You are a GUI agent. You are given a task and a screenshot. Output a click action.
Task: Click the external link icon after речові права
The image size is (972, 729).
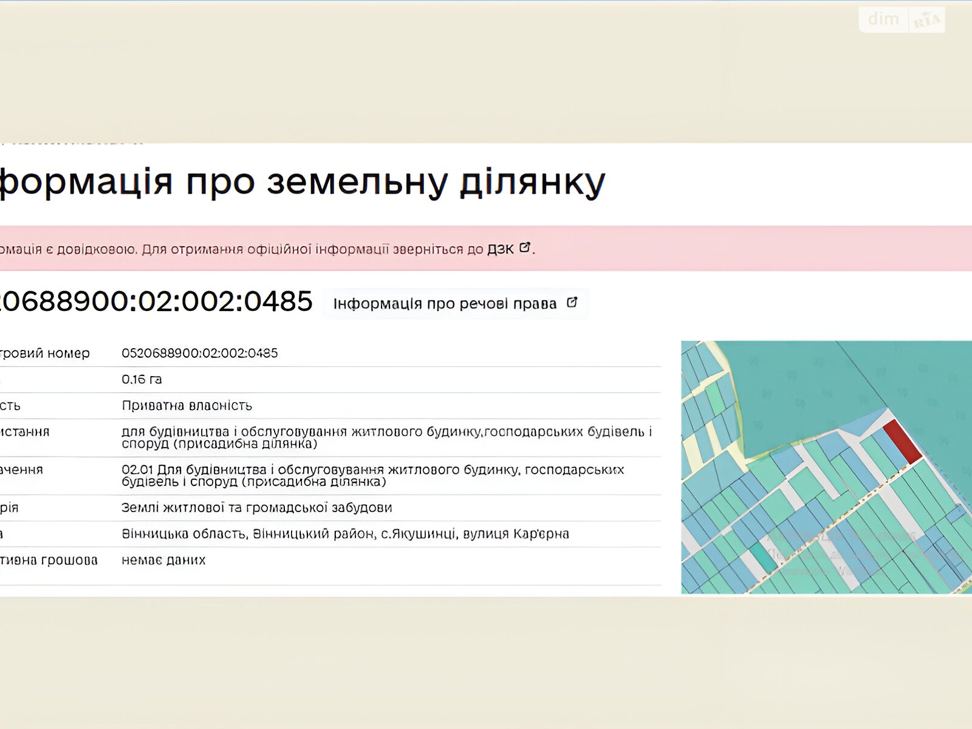pos(572,303)
